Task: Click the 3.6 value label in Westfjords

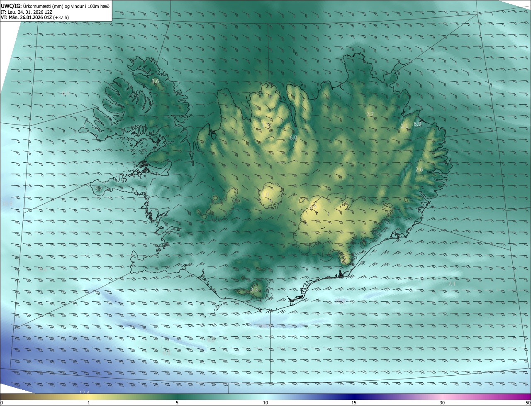Action: 156,81
